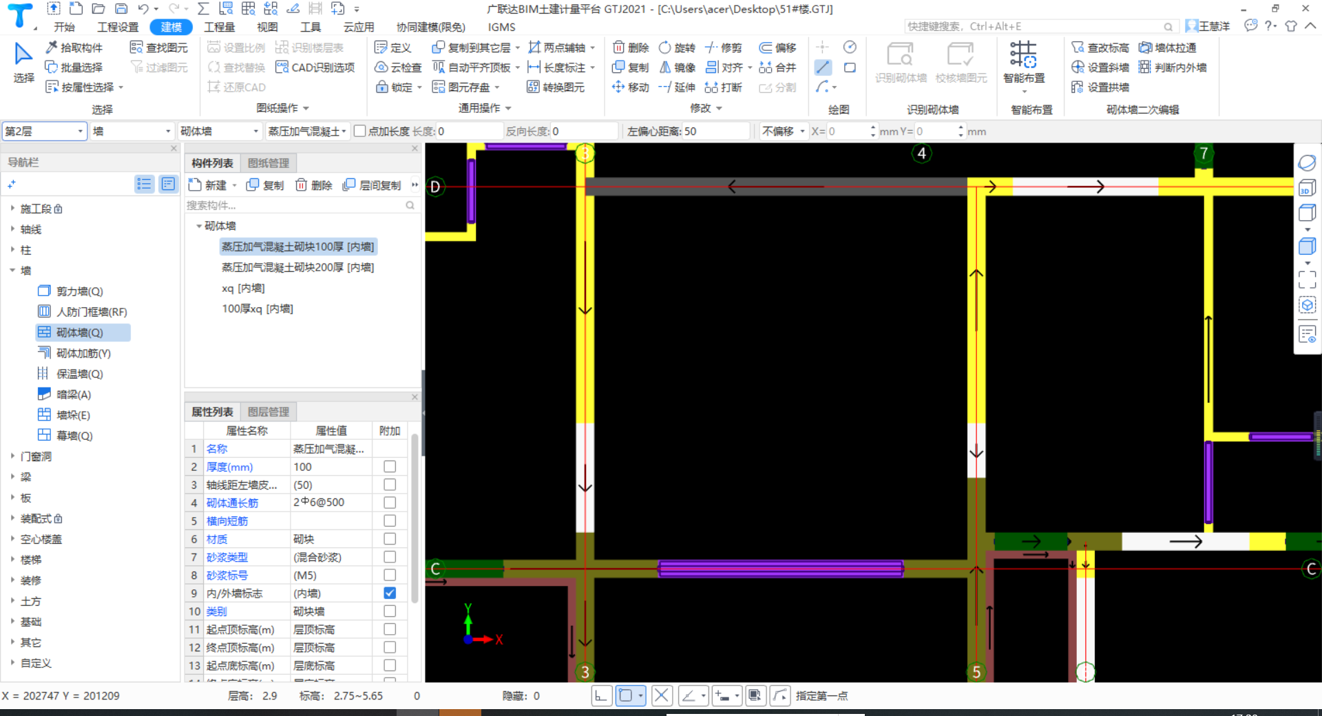Click the 打断 break tool
Viewport: 1322px width, 716px height.
(724, 87)
